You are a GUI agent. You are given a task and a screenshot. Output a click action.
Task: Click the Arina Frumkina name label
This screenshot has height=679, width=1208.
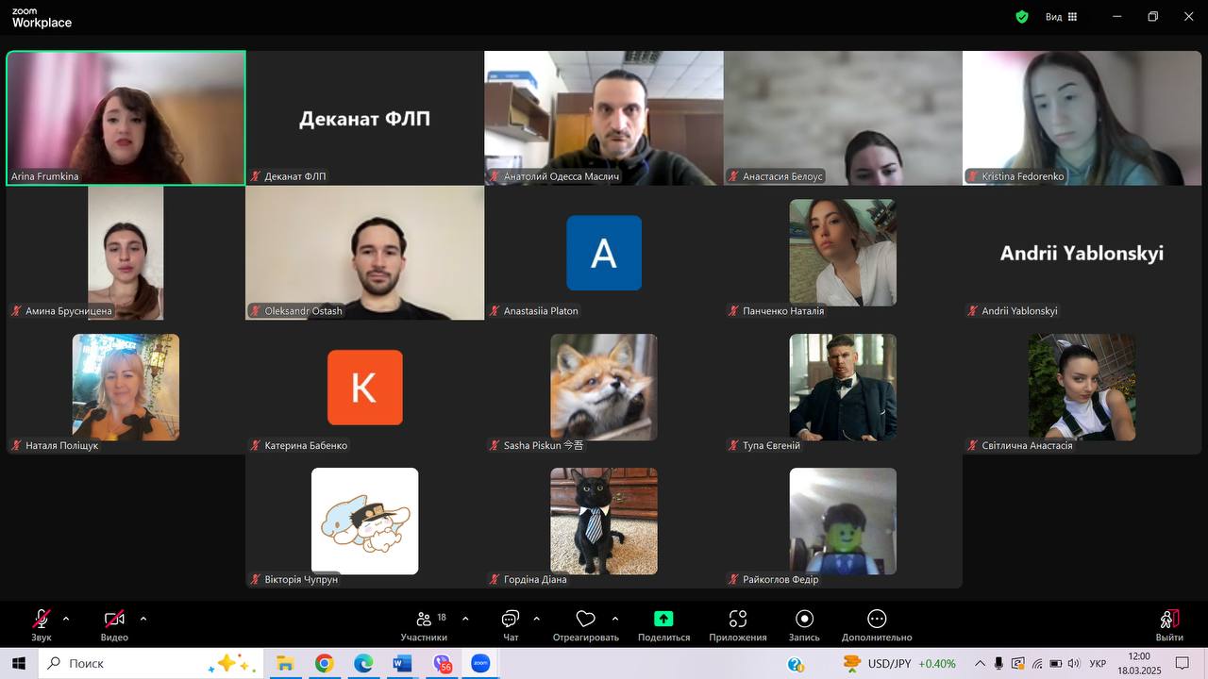(x=45, y=176)
